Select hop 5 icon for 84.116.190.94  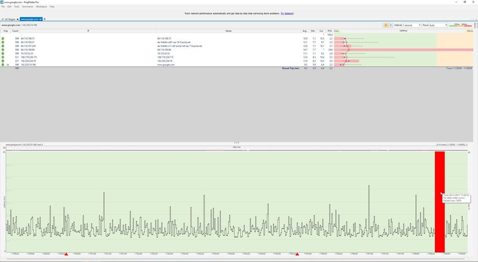(x=3, y=49)
